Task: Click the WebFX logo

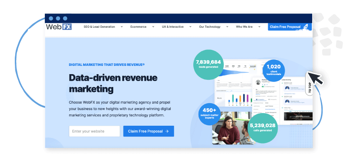Action: click(59, 27)
